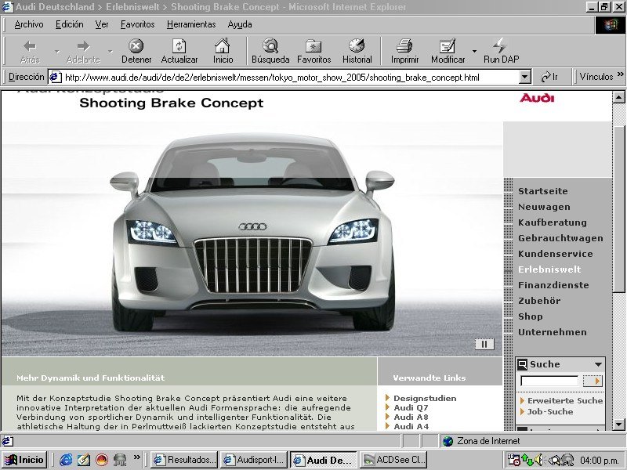Click the volume speaker tray icon
Screen dimensions: 627x470
[x=538, y=460]
